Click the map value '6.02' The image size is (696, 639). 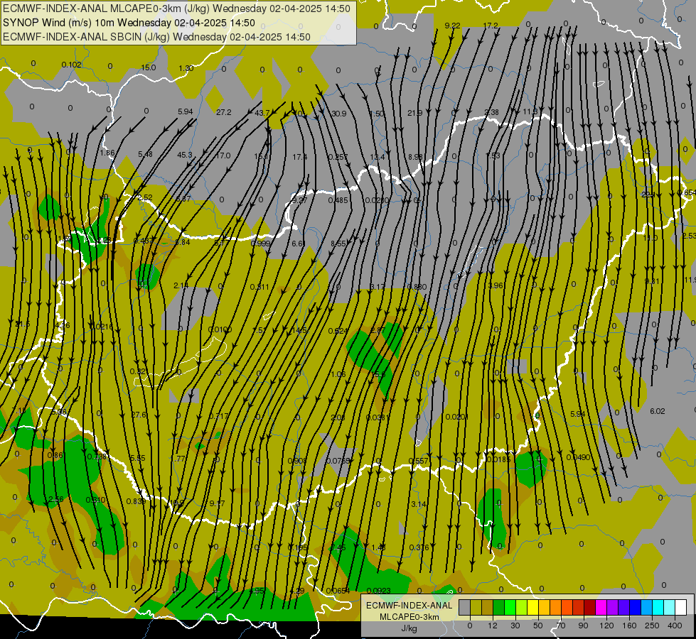point(658,411)
